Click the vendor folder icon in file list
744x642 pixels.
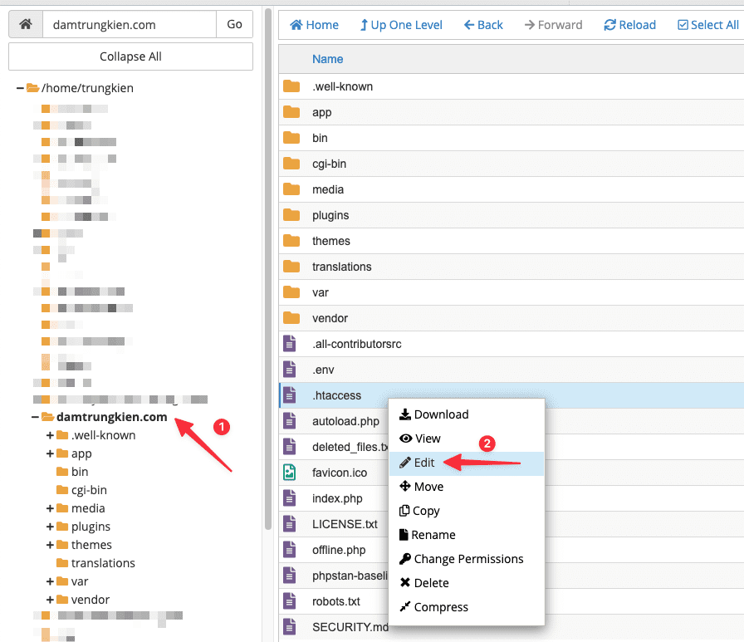tap(291, 318)
